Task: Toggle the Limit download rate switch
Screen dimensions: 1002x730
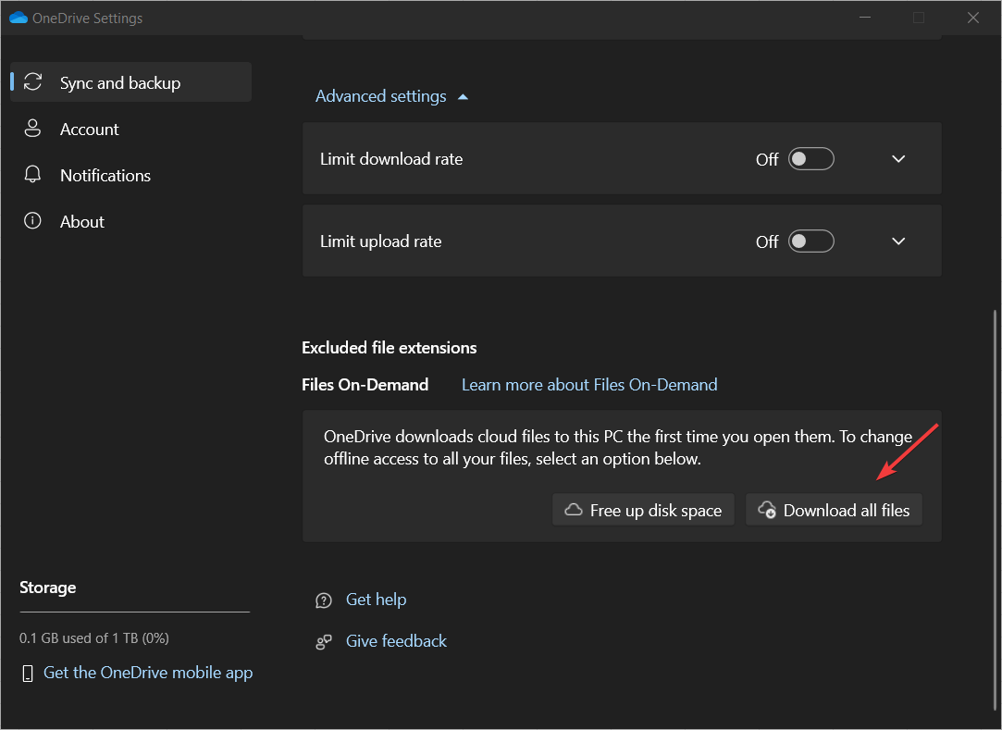Action: pyautogui.click(x=810, y=159)
